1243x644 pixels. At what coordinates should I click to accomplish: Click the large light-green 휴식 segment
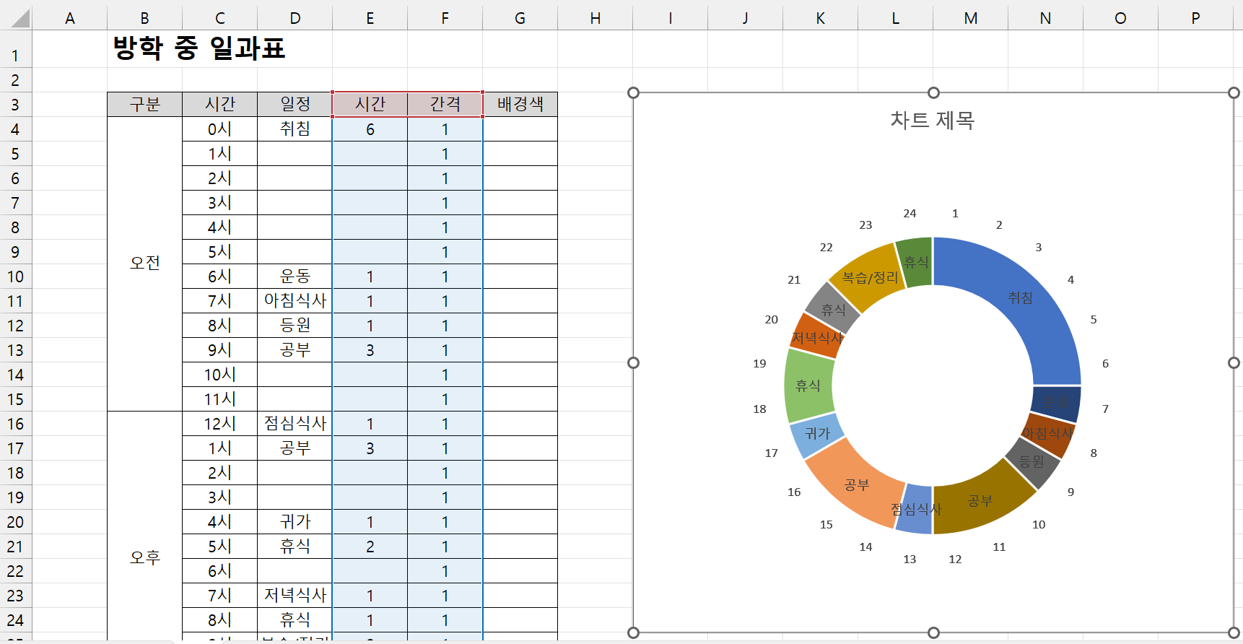[808, 386]
